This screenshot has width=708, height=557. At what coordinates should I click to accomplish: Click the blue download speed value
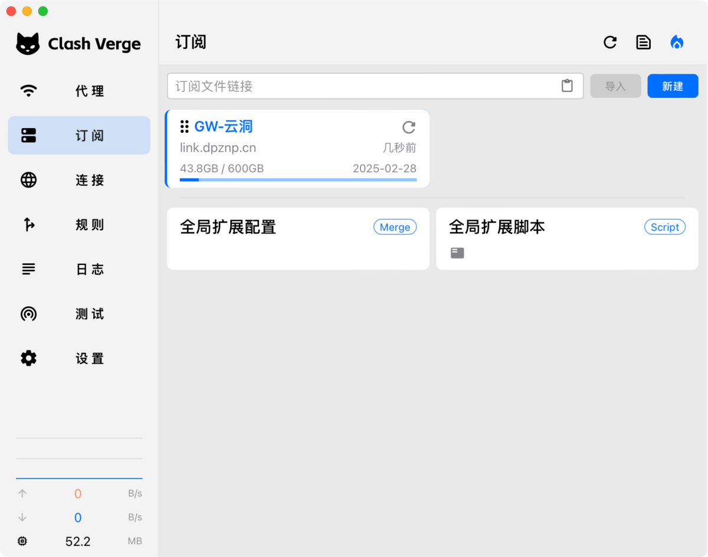tap(78, 518)
